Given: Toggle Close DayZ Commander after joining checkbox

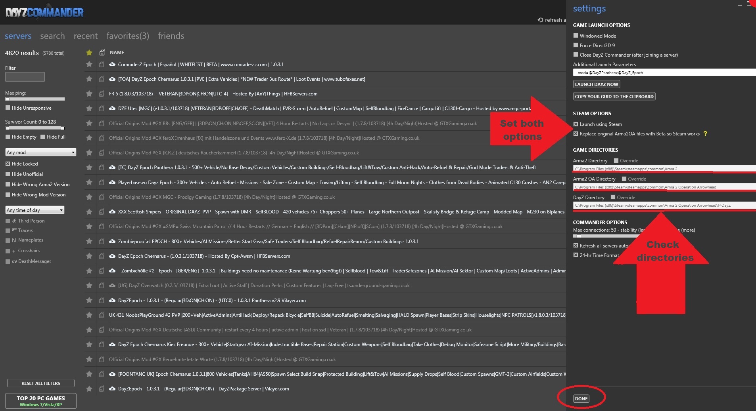Looking at the screenshot, I should tap(576, 55).
